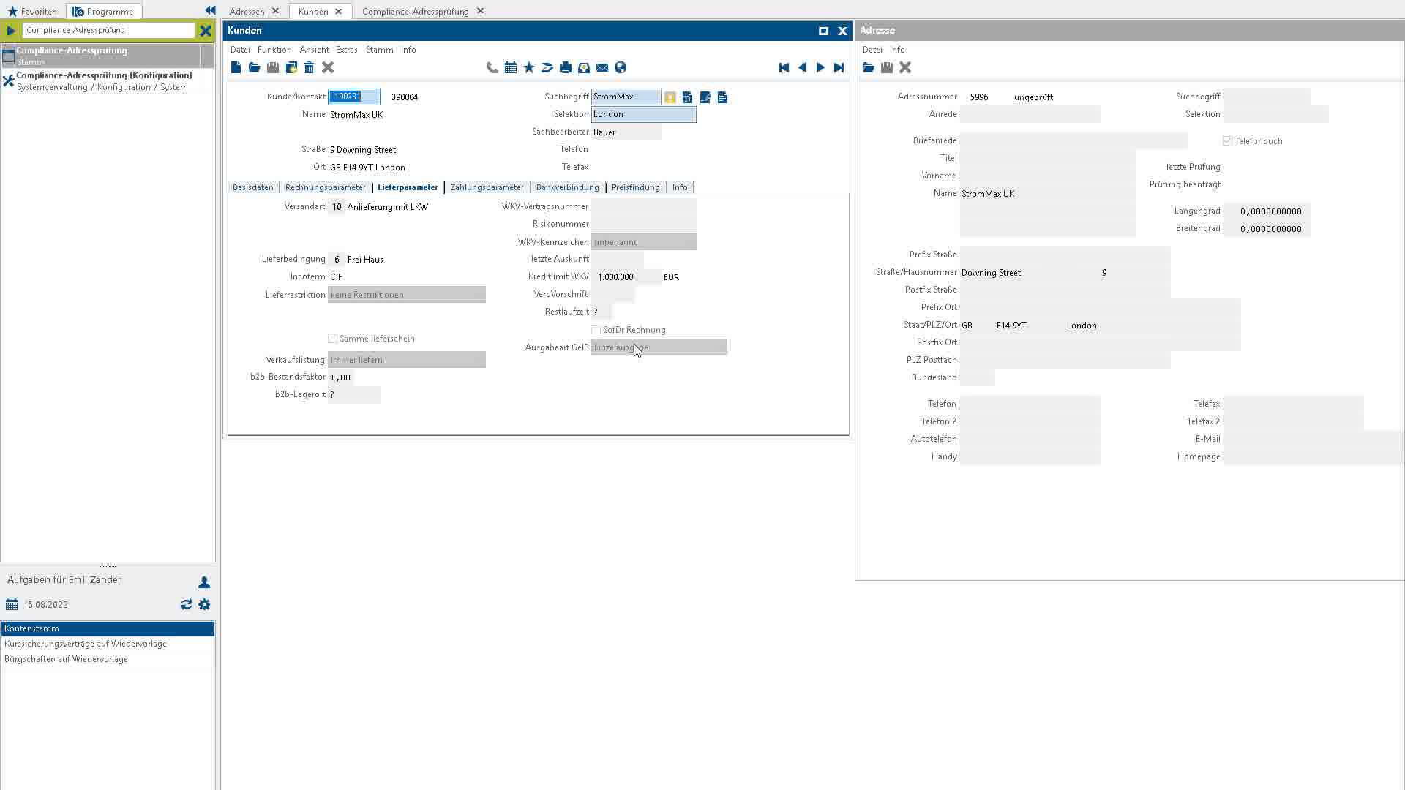The image size is (1405, 790).
Task: Click the user icon beside Aufgaben für Emil Zander
Action: pos(204,582)
